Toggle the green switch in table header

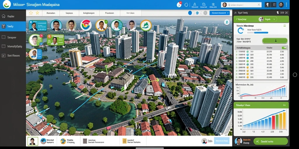pos(284,48)
